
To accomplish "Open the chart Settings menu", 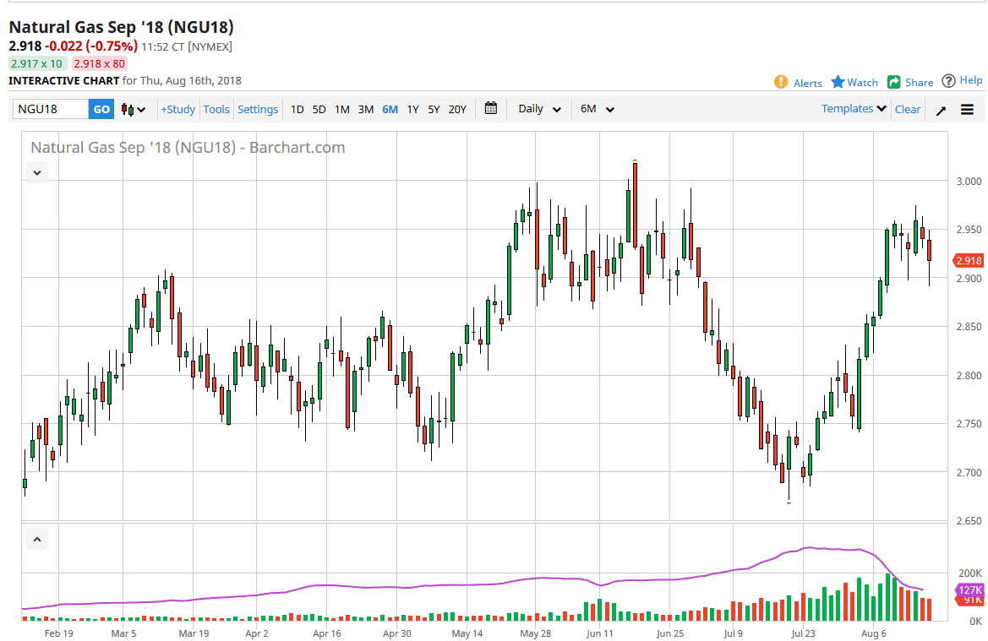I will (x=258, y=109).
